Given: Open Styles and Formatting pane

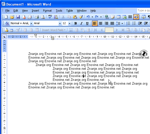Looking at the screenshot, I should point(7,23).
